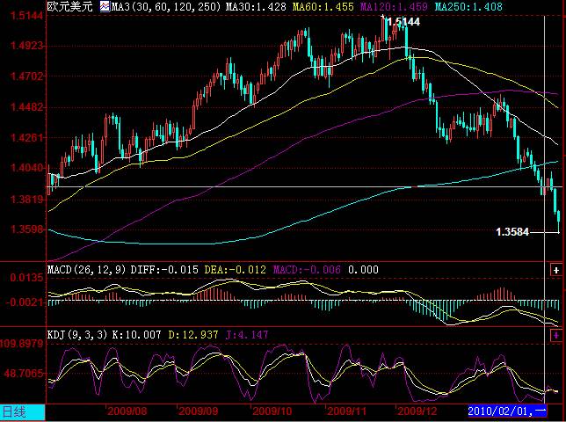
Task: Click the 1.4261 price axis label
Action: tap(26, 137)
